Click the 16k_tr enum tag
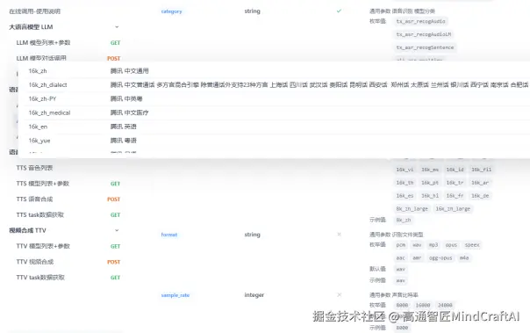The width and height of the screenshot is (530, 333). click(455, 183)
